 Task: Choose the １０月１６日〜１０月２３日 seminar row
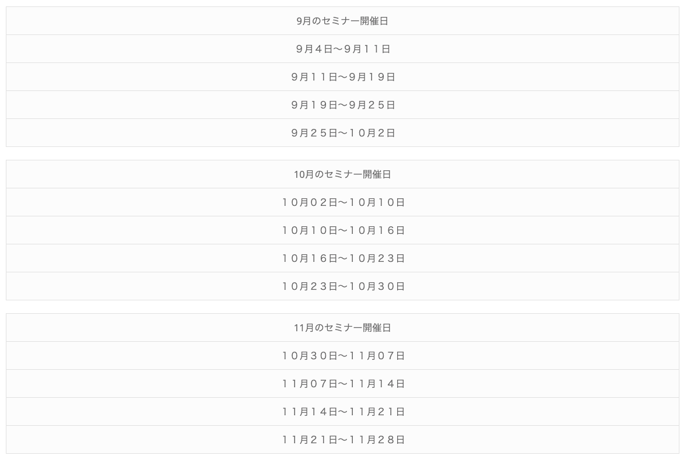pyautogui.click(x=342, y=258)
